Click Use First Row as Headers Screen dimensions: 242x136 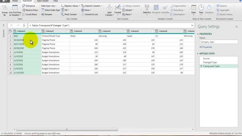pyautogui.click(x=15, y=10)
